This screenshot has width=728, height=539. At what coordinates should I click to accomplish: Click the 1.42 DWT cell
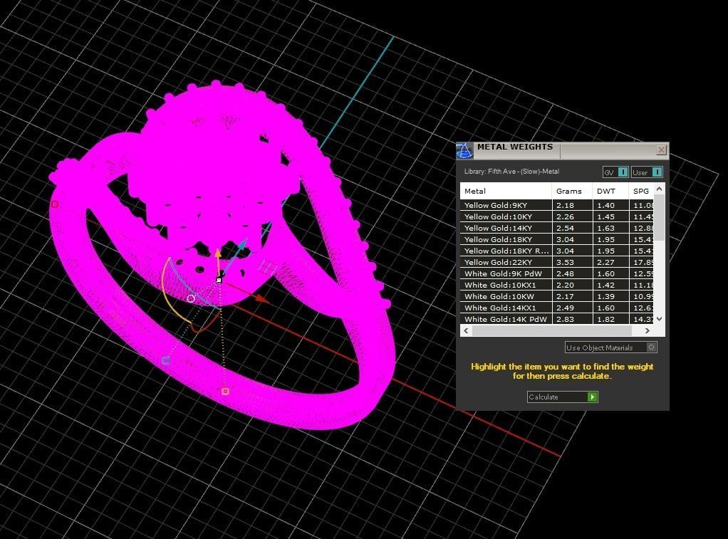(x=610, y=285)
